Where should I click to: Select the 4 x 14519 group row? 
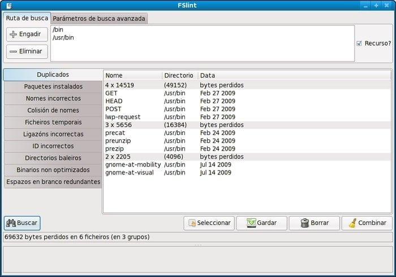pos(247,85)
